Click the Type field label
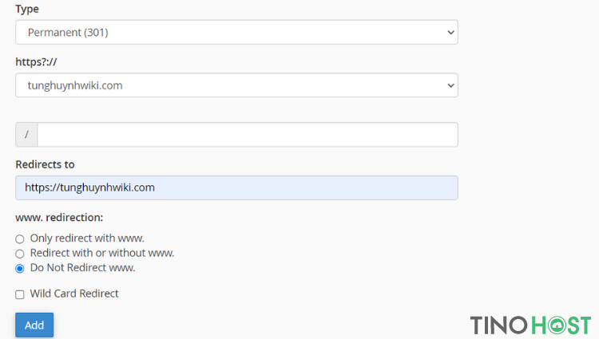The image size is (599, 339). [27, 9]
